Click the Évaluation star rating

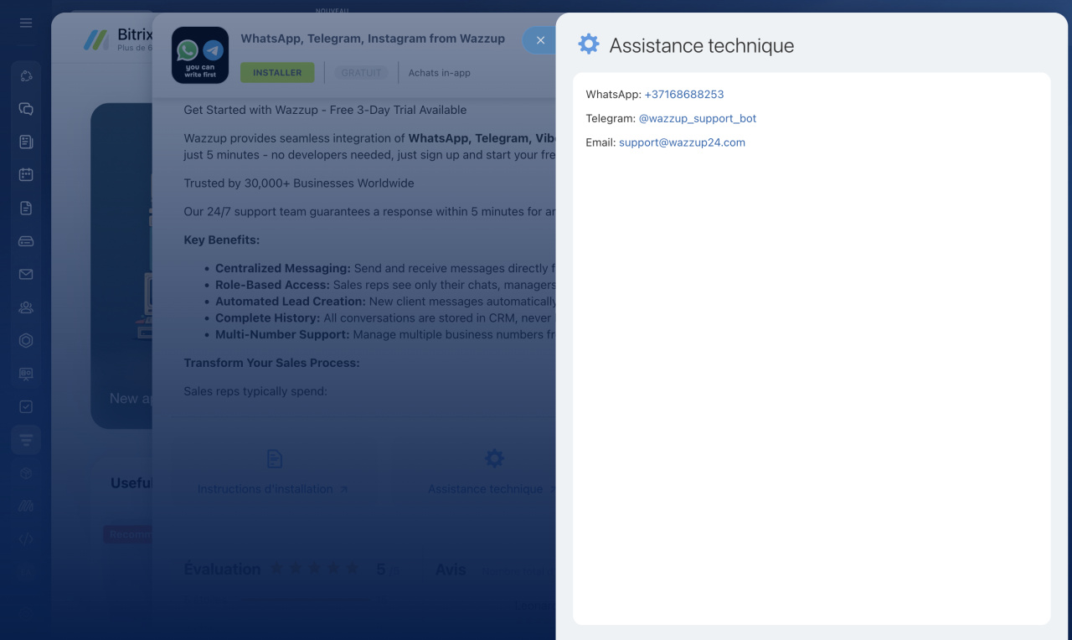coord(314,570)
